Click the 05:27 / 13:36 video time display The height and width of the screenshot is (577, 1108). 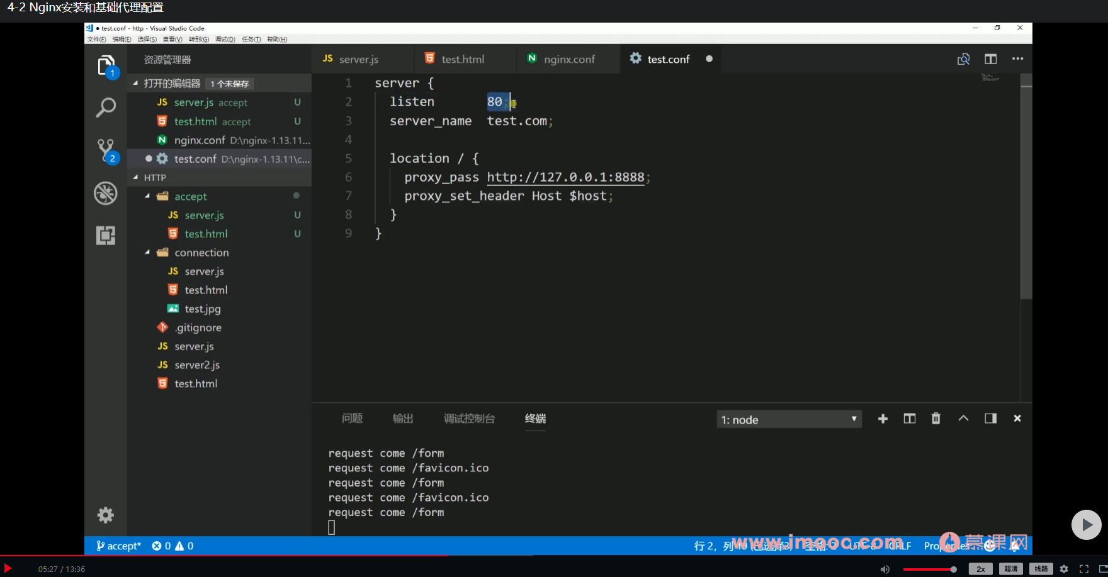tap(62, 569)
